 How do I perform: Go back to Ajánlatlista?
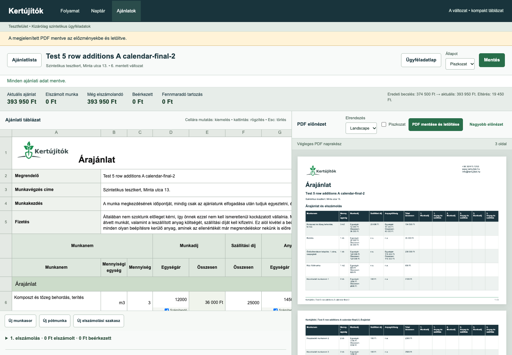(24, 60)
